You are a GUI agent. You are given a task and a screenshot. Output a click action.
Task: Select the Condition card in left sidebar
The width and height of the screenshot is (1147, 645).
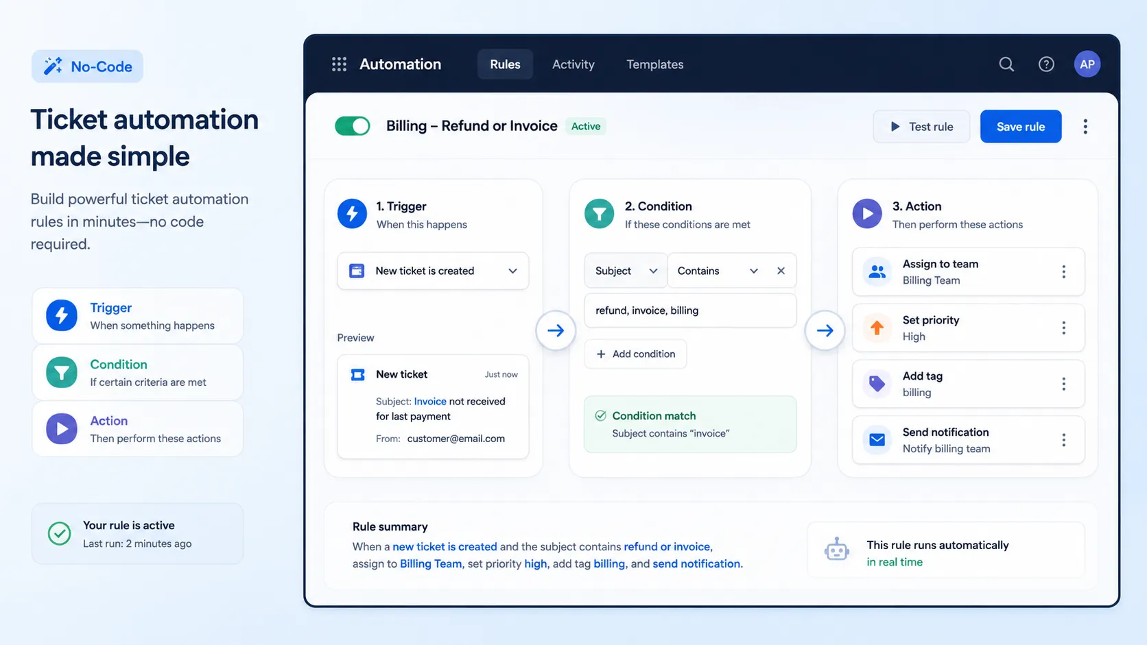137,373
